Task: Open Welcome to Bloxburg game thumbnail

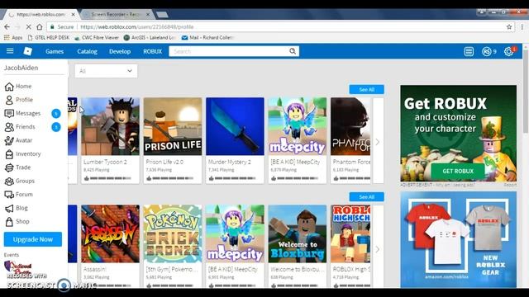Action: tap(298, 233)
